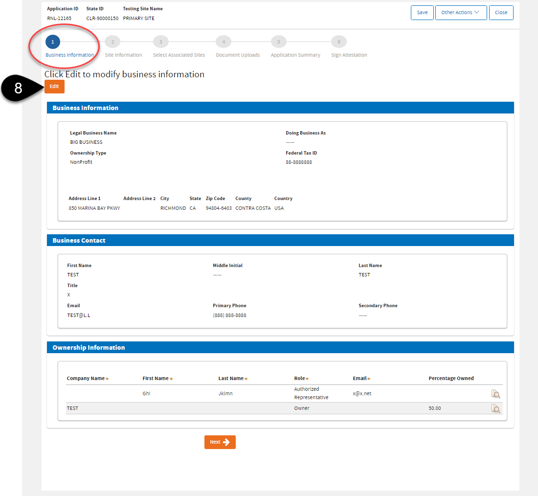Click the step 4 circle for Document Uploads
The image size is (538, 496).
point(224,42)
